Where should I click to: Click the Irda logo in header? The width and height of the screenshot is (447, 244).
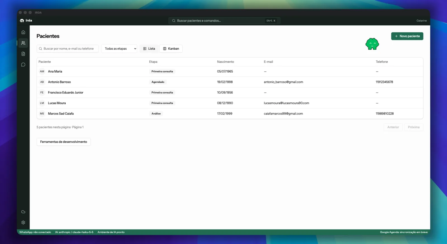click(x=26, y=20)
